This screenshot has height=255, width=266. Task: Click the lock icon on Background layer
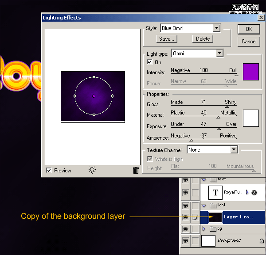[x=262, y=241]
